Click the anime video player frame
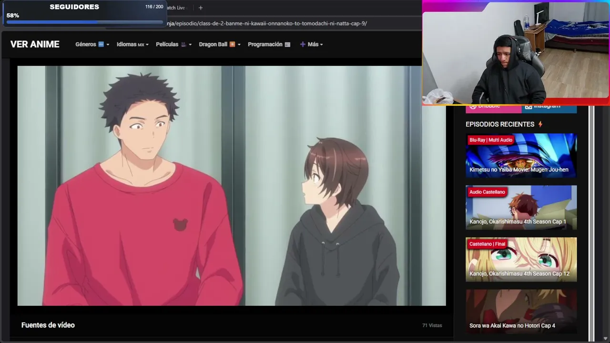This screenshot has height=343, width=610. tap(232, 186)
